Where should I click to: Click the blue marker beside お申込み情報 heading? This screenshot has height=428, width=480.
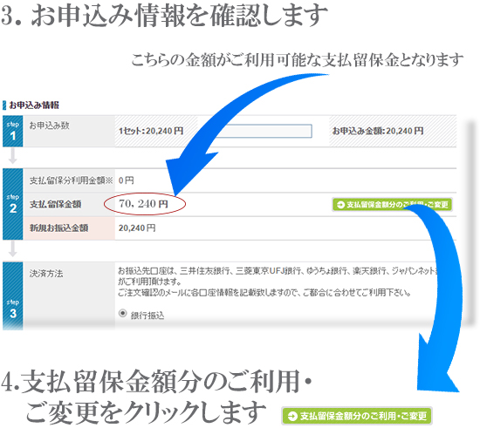click(x=4, y=105)
